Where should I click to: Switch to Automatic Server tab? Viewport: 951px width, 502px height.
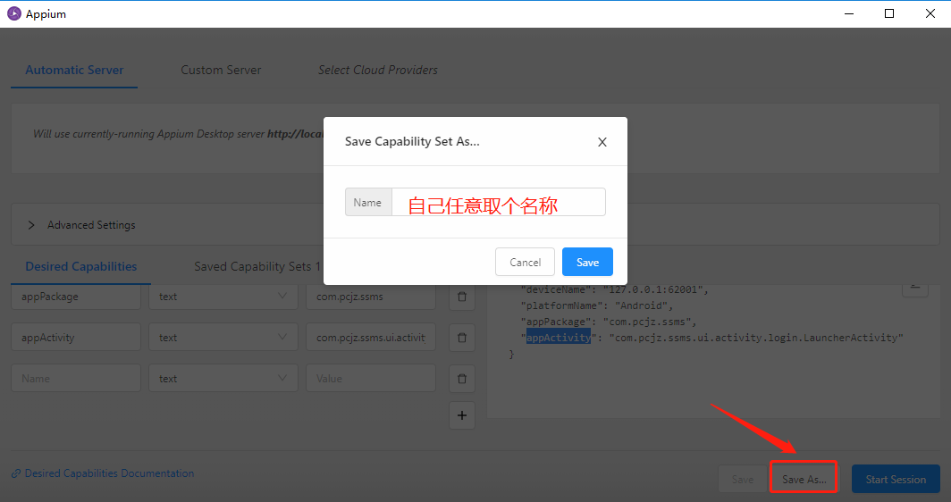click(74, 70)
